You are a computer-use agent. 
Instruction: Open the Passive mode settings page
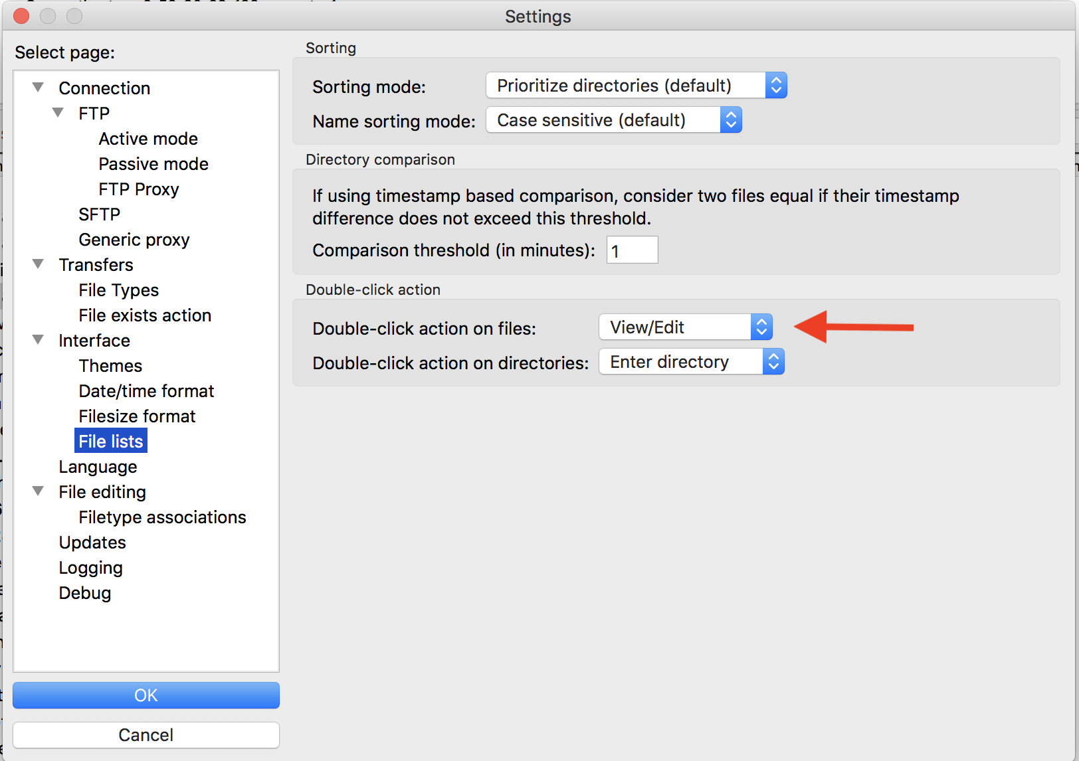tap(153, 163)
